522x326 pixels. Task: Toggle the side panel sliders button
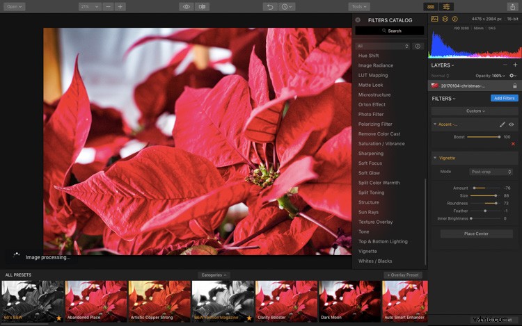446,7
